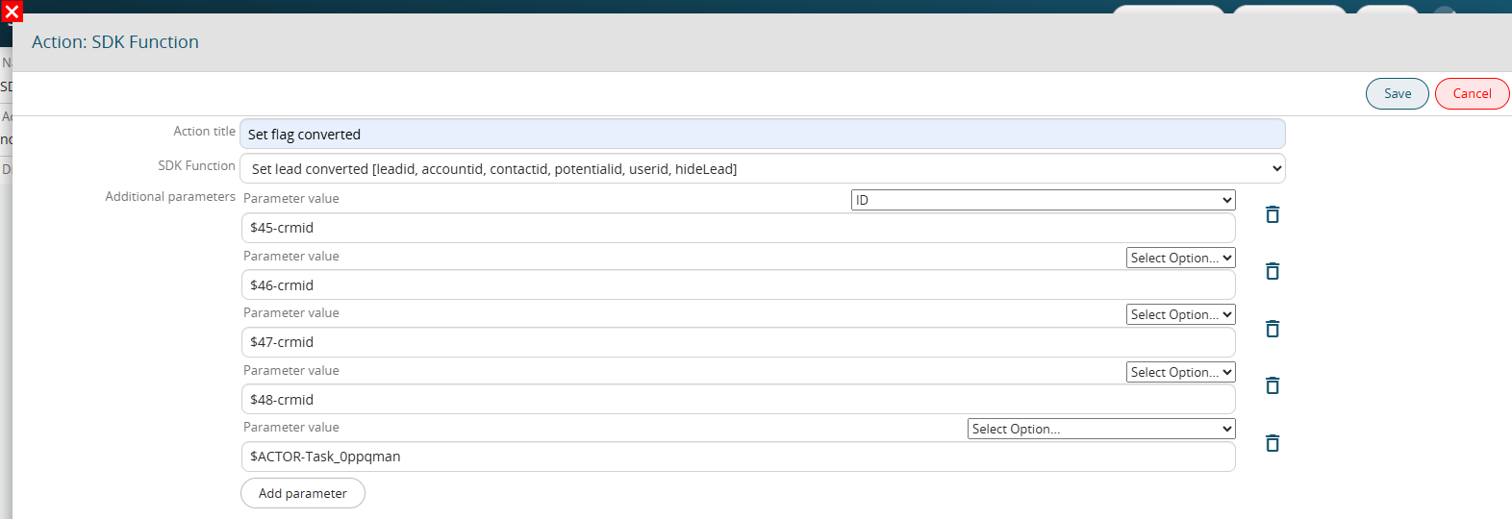Save the SDK Function action
The width and height of the screenshot is (1512, 519).
(1398, 93)
